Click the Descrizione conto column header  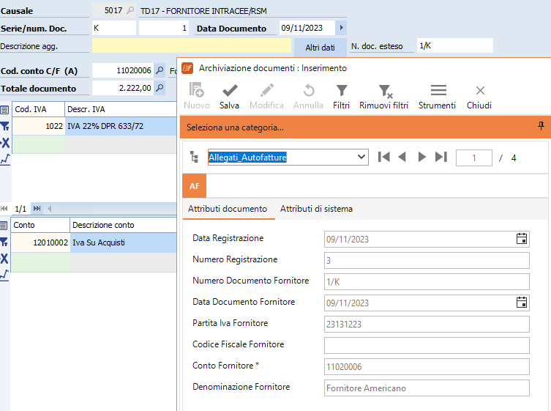(x=124, y=225)
